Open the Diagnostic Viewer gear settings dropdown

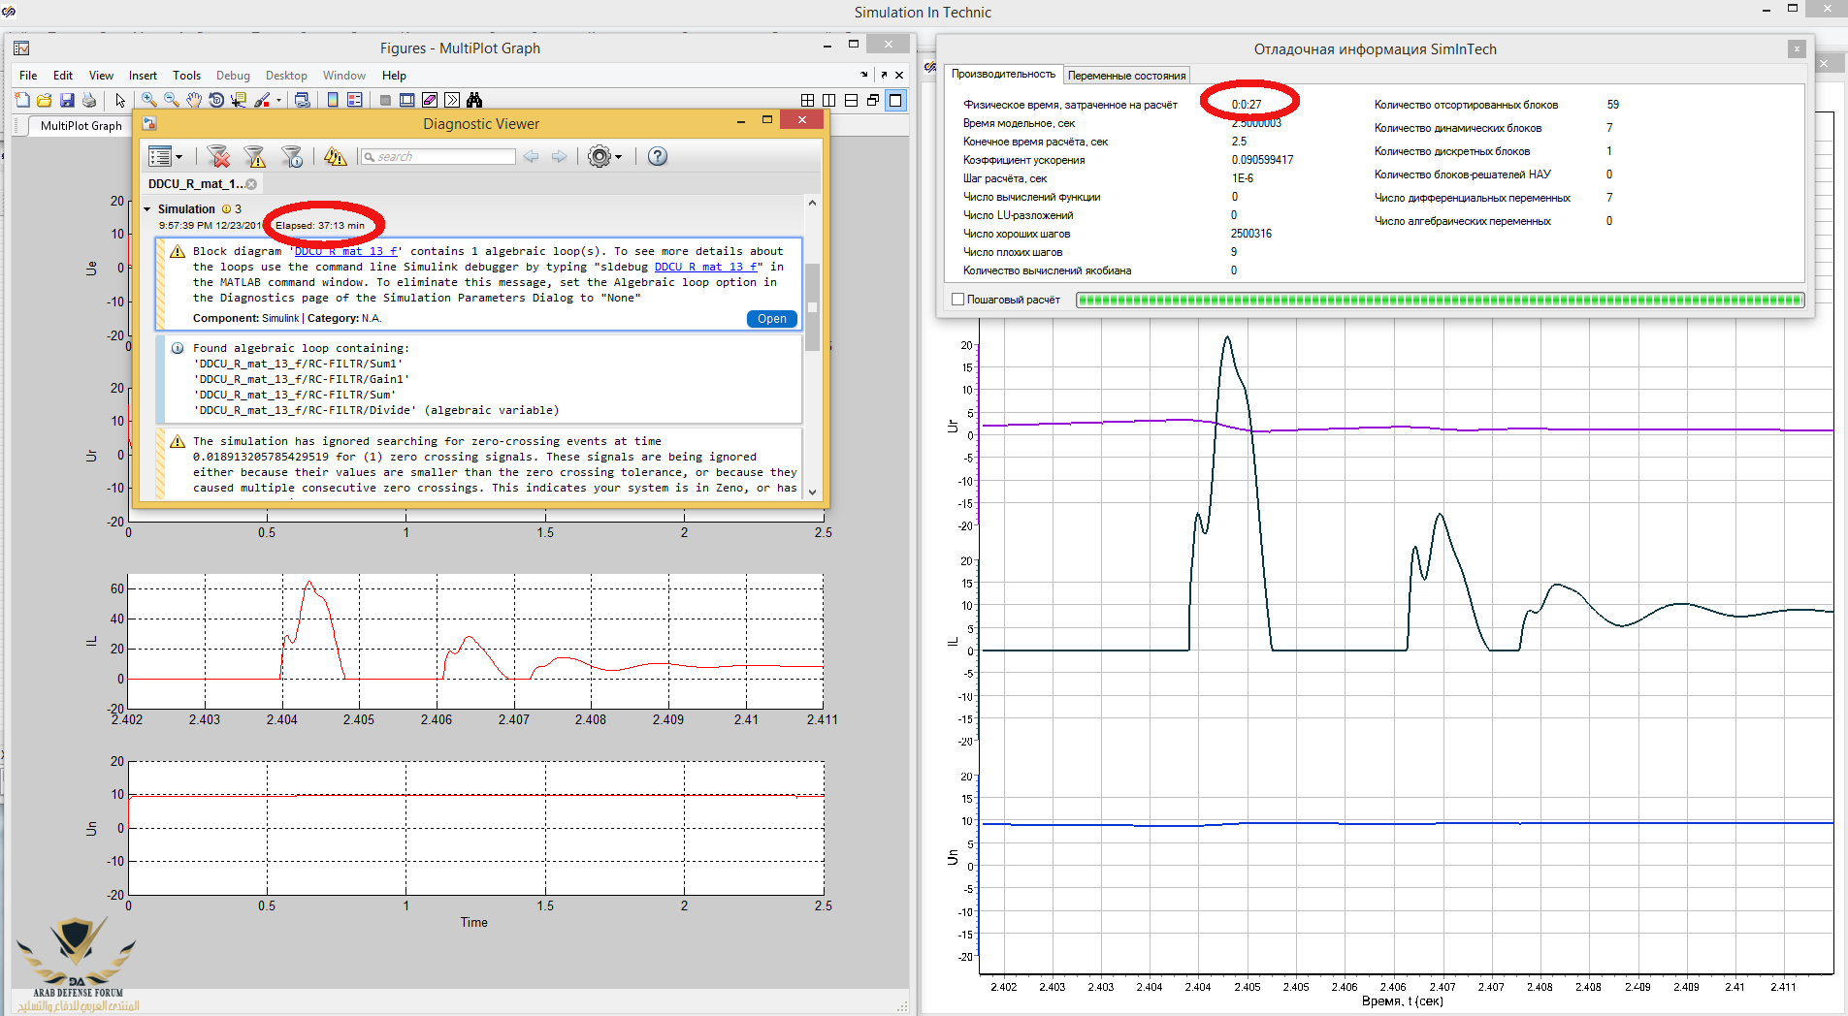point(604,156)
